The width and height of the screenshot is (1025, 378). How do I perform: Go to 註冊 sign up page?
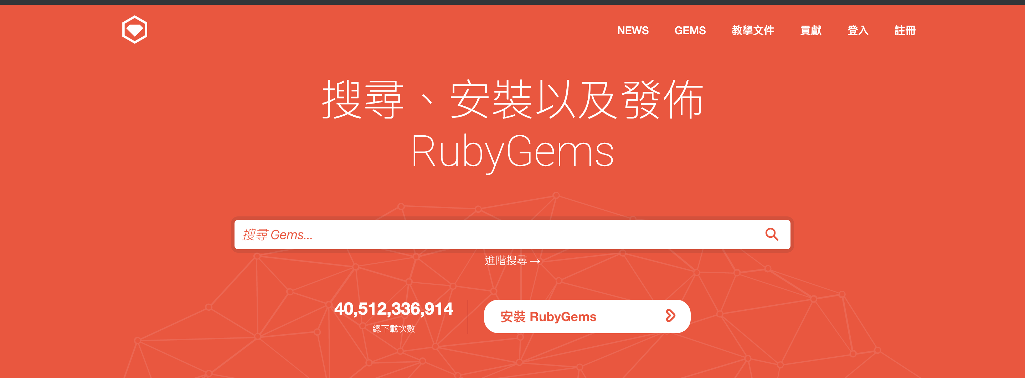[905, 31]
